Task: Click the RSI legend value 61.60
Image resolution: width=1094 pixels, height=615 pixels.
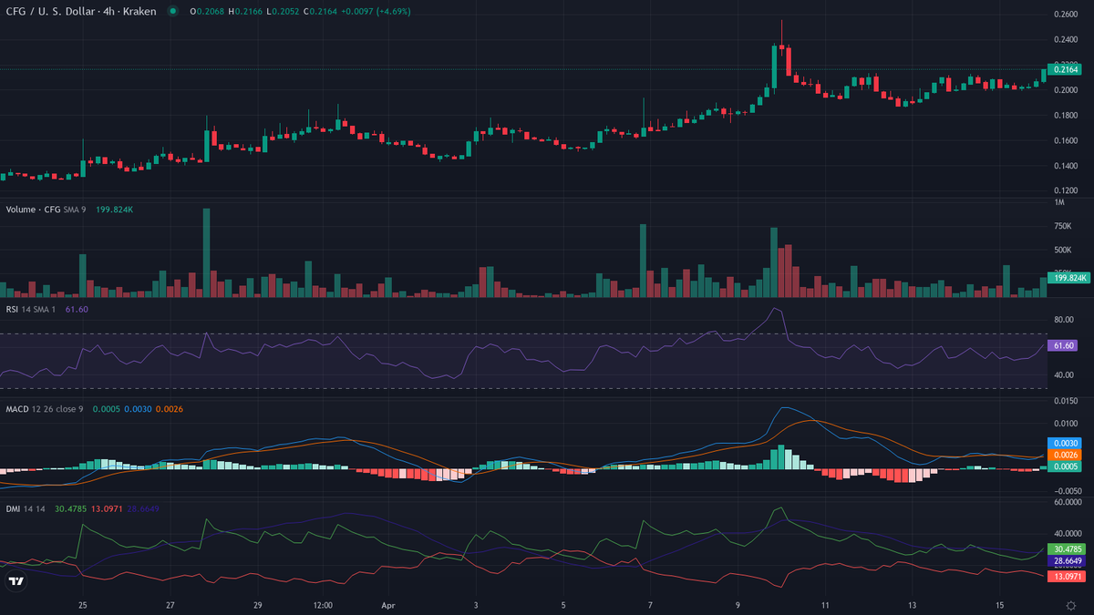Action: click(x=78, y=309)
